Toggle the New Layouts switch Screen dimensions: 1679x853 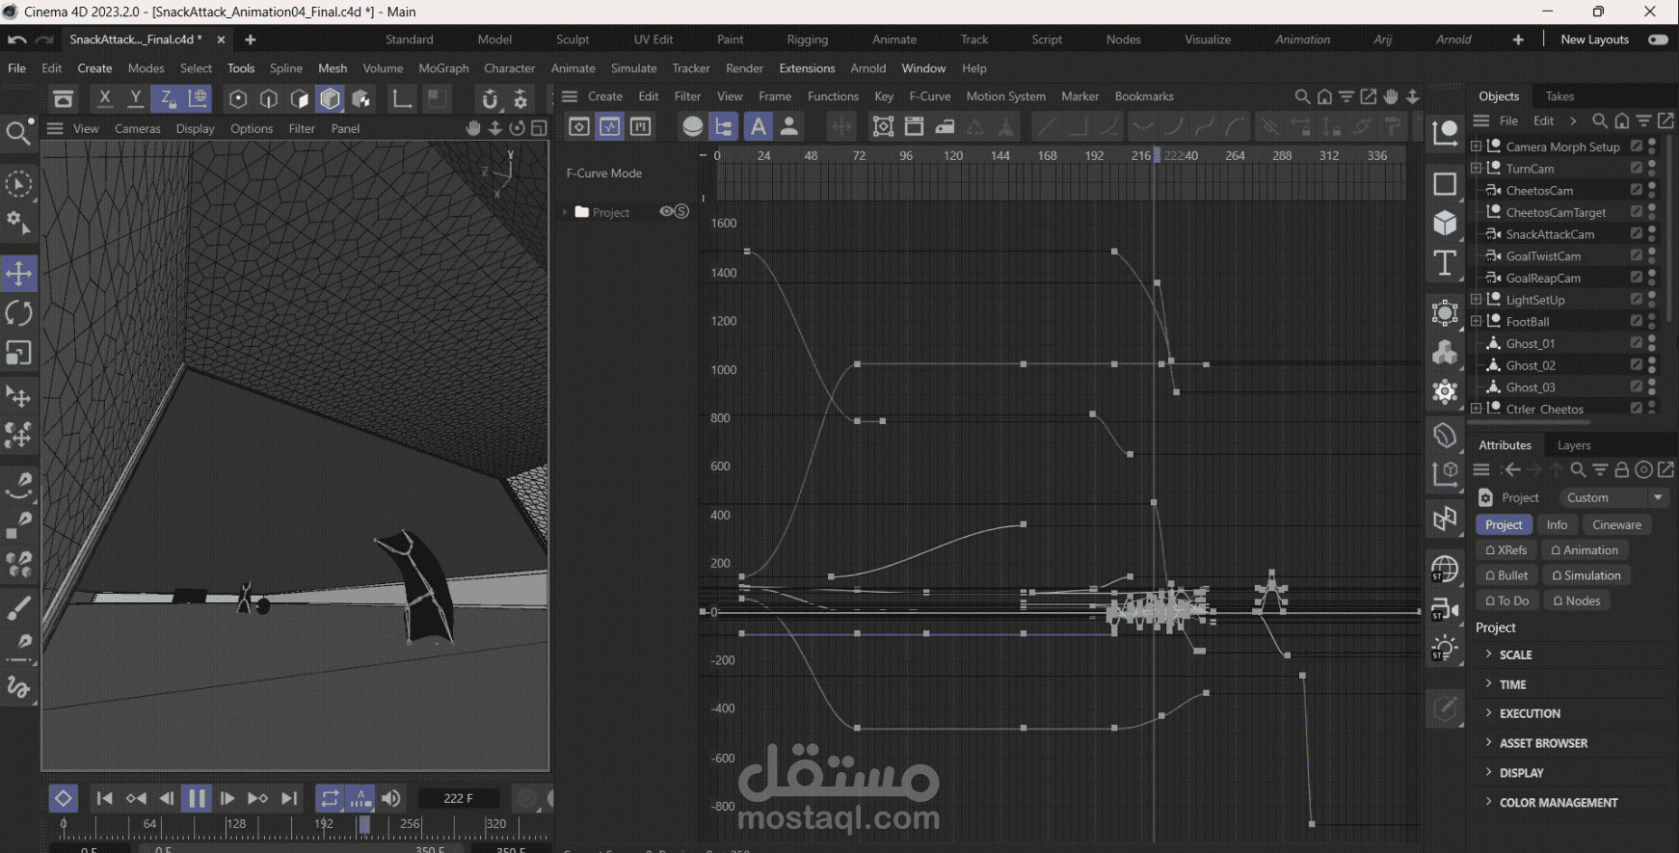(1658, 40)
